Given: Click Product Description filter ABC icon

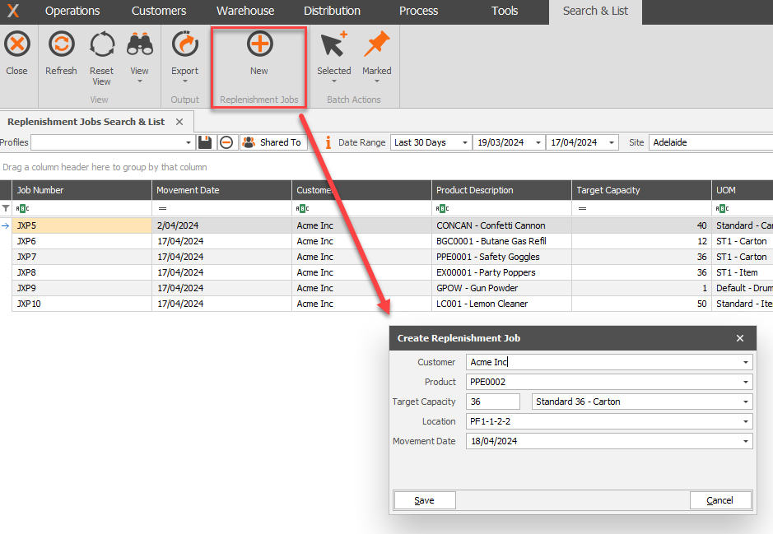Looking at the screenshot, I should [x=443, y=208].
